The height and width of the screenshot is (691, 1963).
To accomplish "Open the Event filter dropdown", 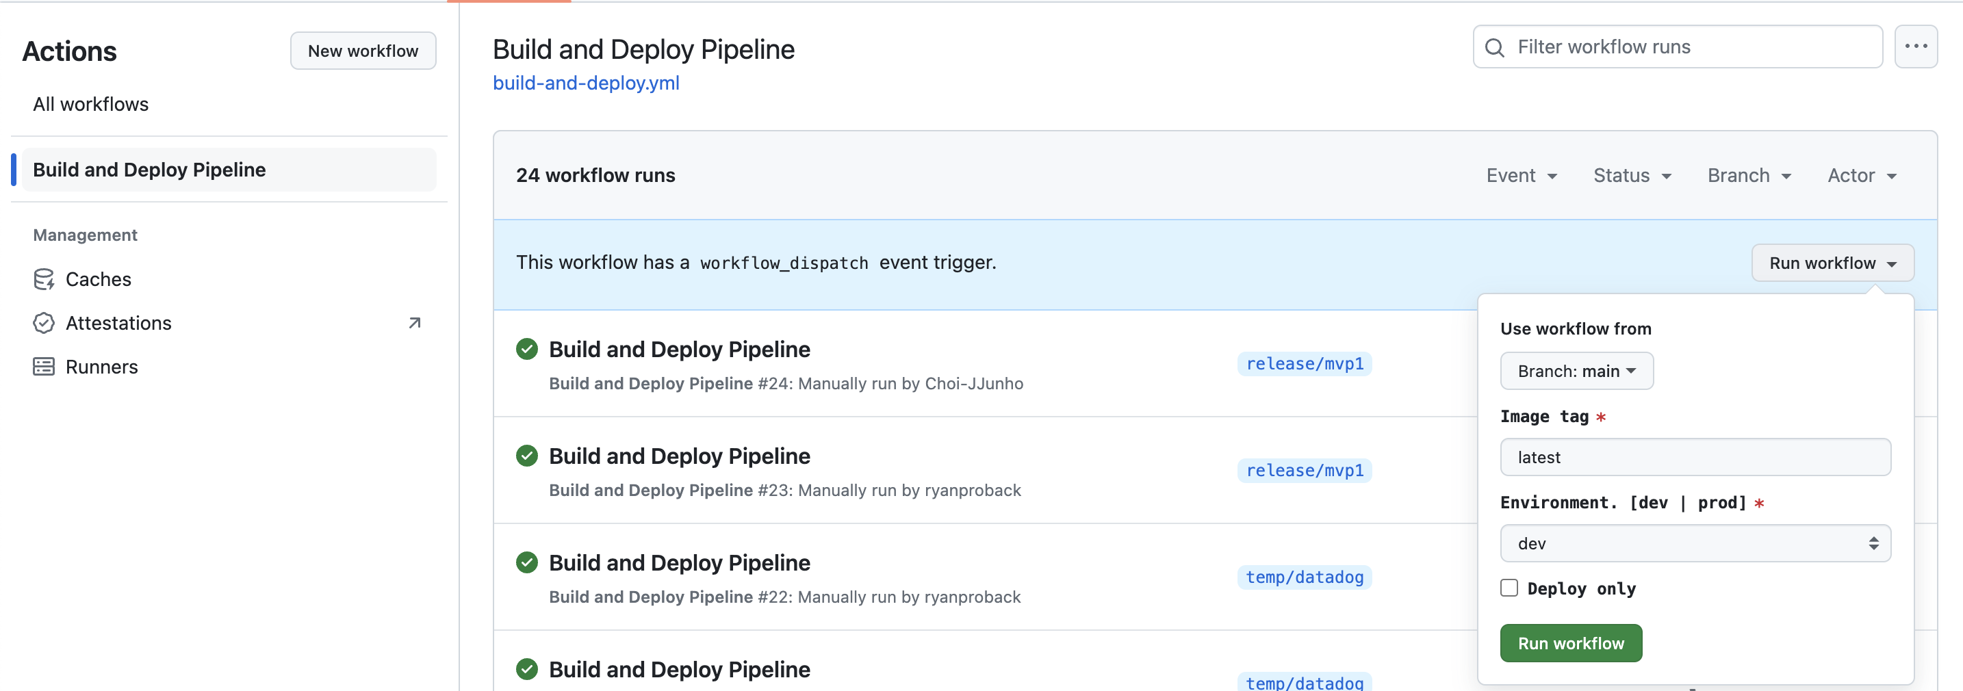I will [x=1521, y=176].
